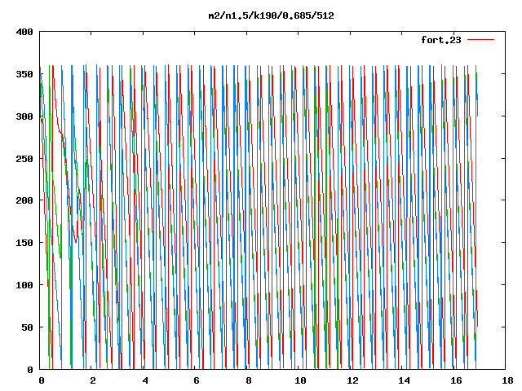Click x-axis label 16
Image resolution: width=522 pixels, height=391 pixels.
coord(456,380)
